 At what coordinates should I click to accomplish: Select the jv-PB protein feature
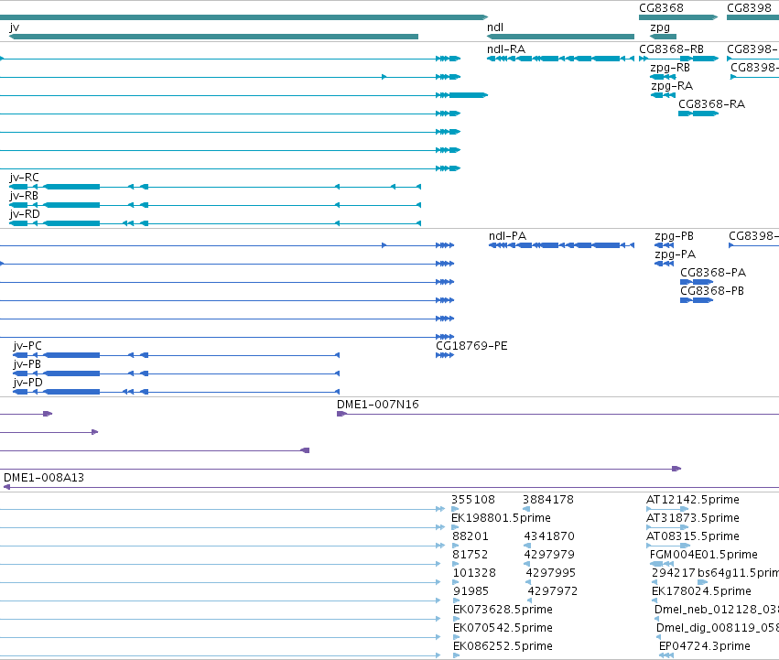click(177, 373)
